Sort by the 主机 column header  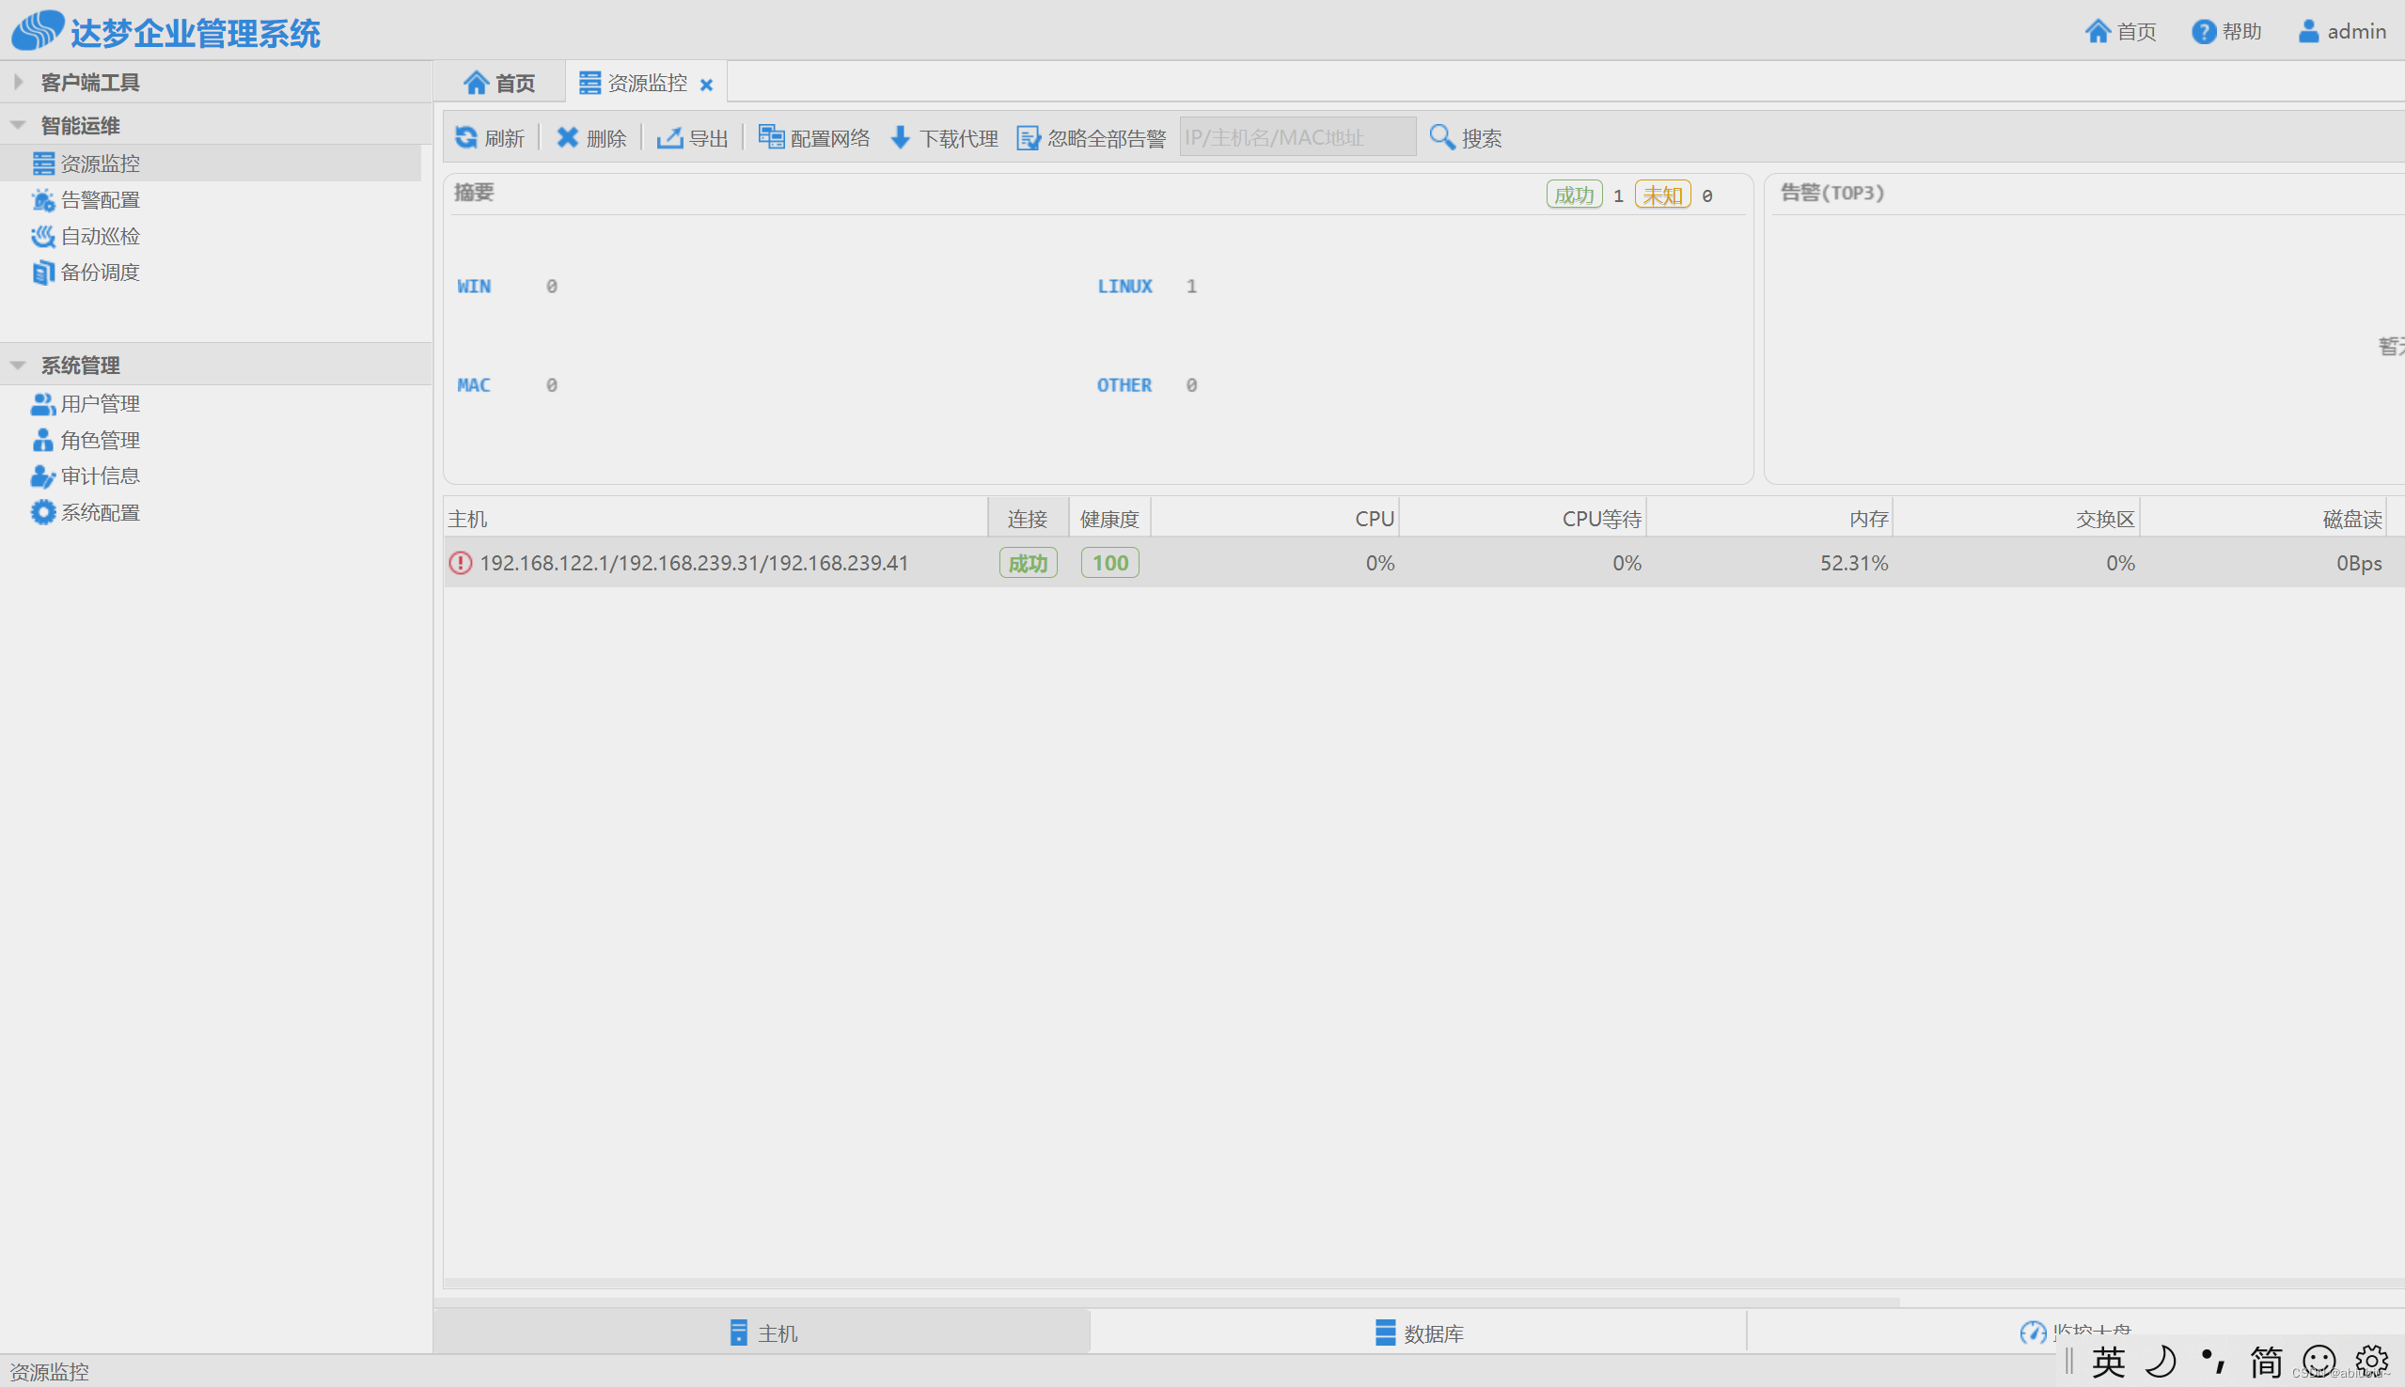point(715,518)
